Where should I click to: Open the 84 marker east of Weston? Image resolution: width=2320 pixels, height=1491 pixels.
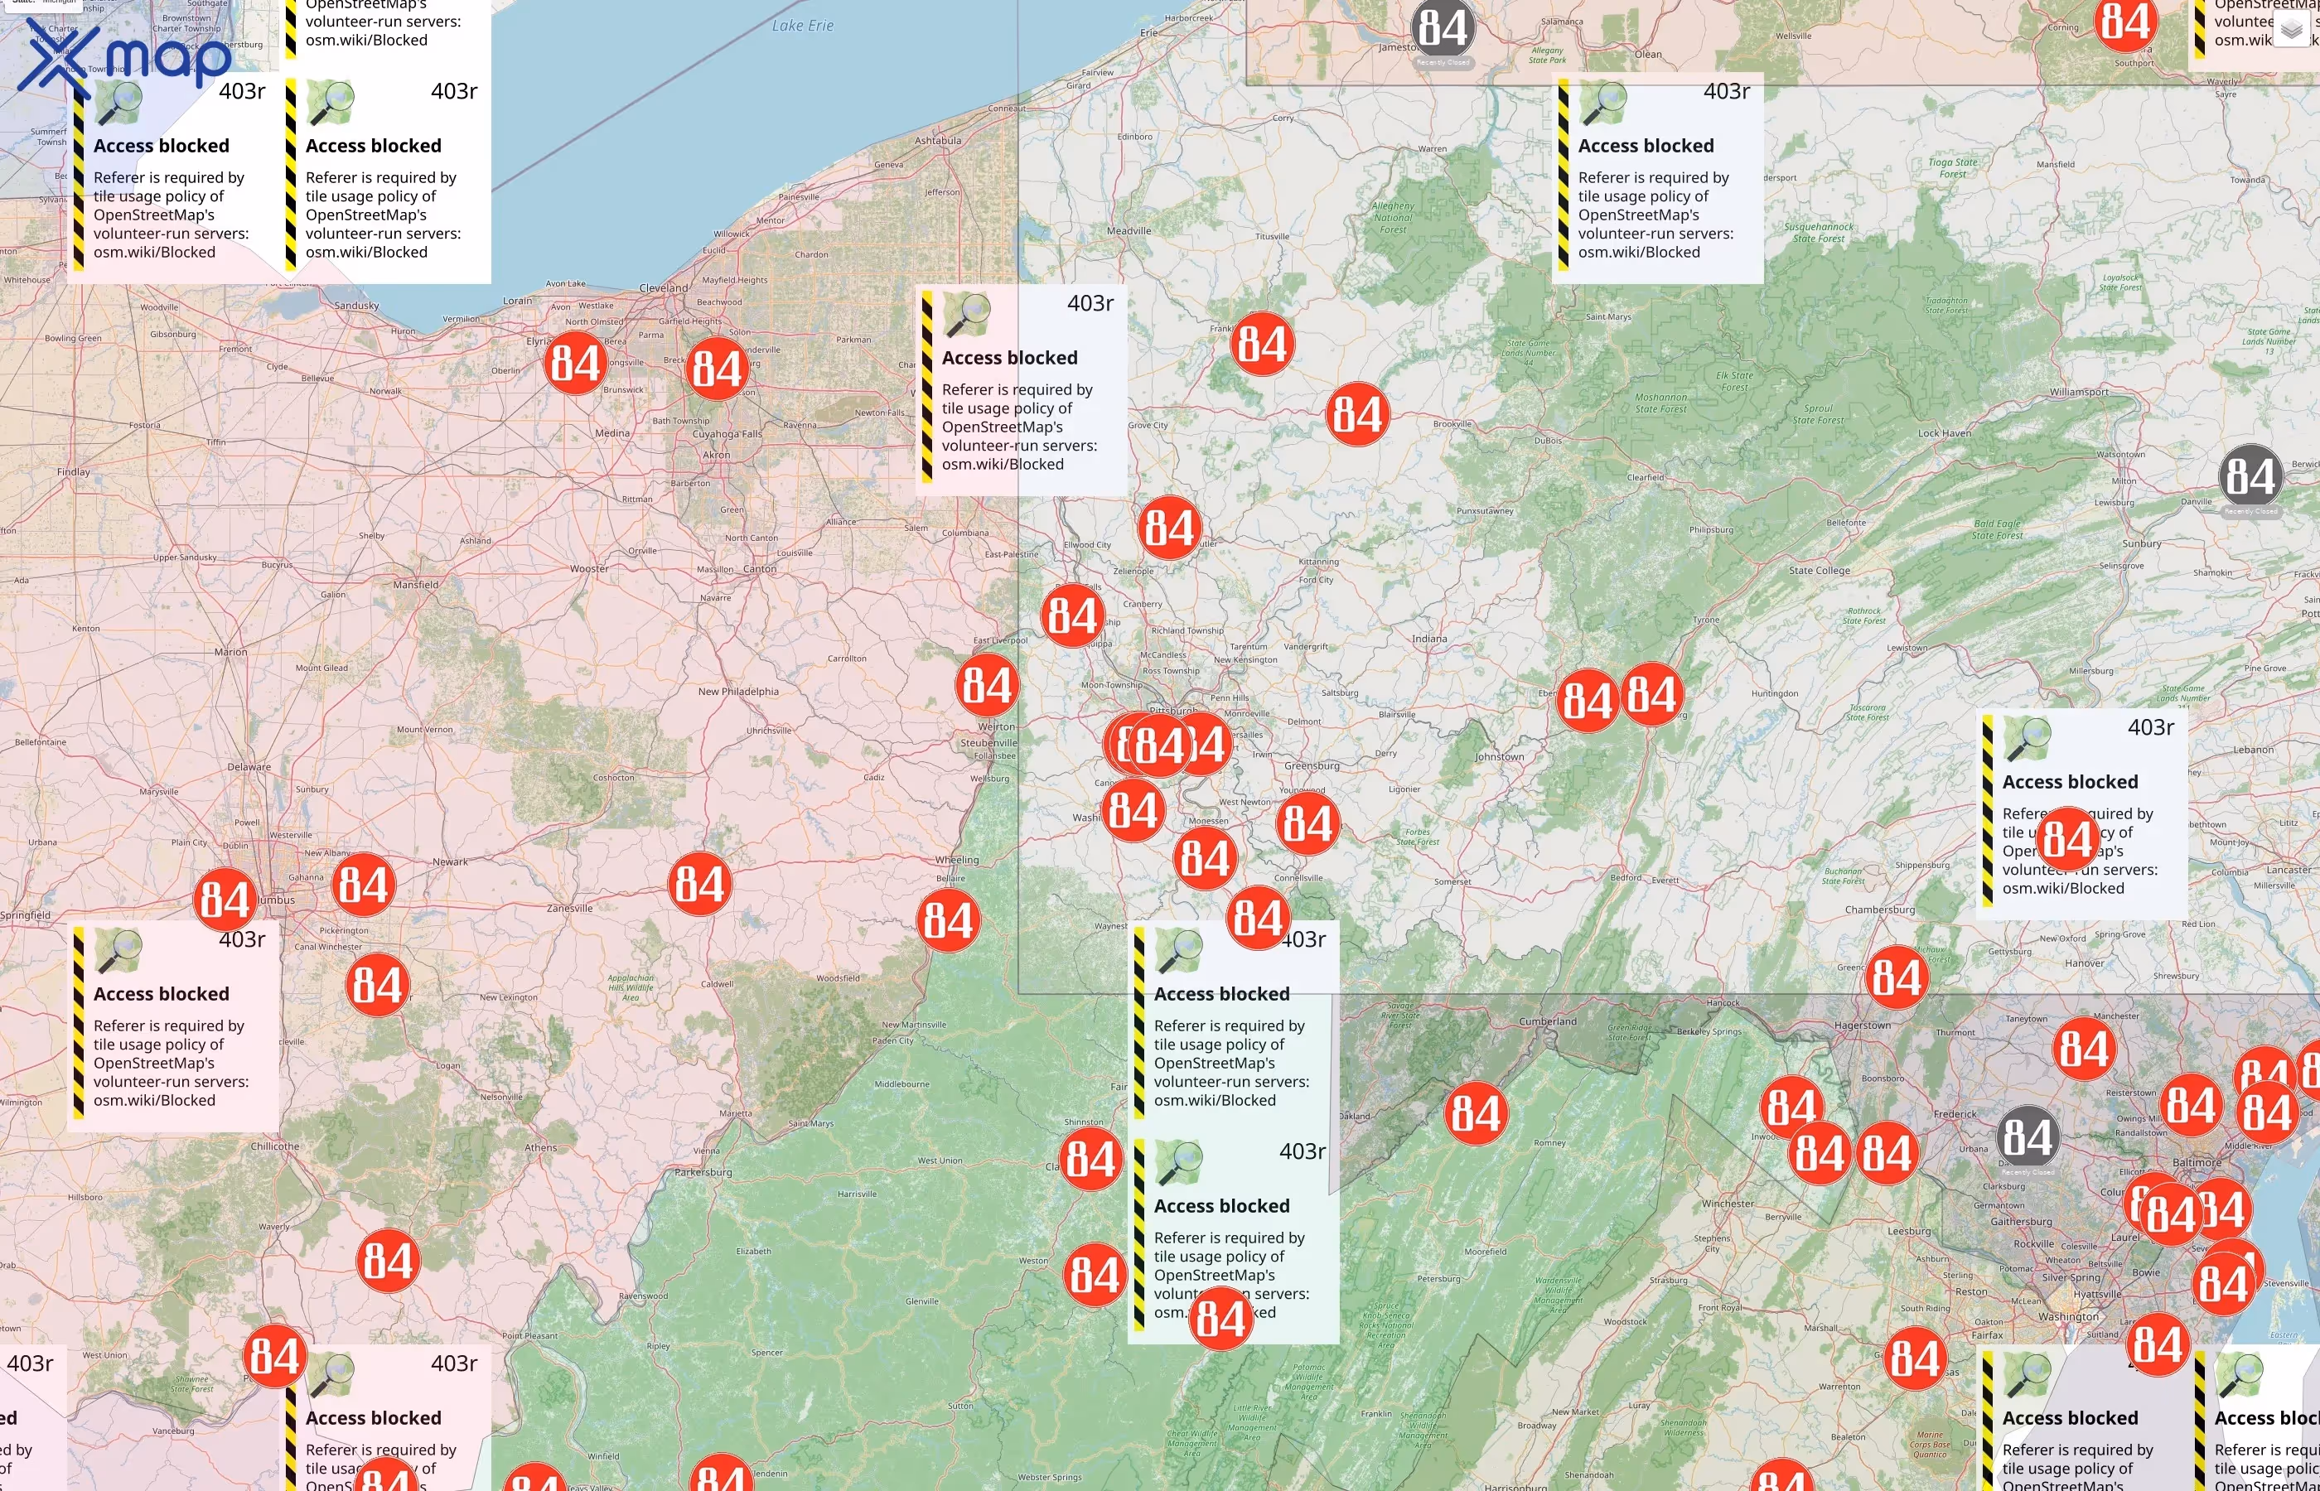tap(1095, 1275)
